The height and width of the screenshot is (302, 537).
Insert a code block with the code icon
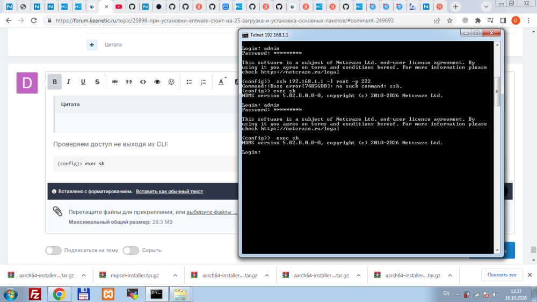point(143,82)
